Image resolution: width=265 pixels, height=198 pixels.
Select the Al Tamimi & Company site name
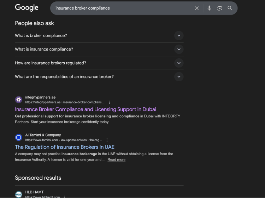43,135
